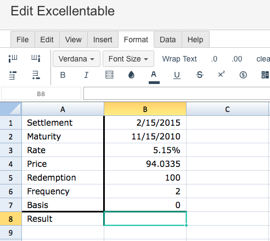The image size is (270, 241).
Task: Toggle underline formatting
Action: (x=177, y=75)
